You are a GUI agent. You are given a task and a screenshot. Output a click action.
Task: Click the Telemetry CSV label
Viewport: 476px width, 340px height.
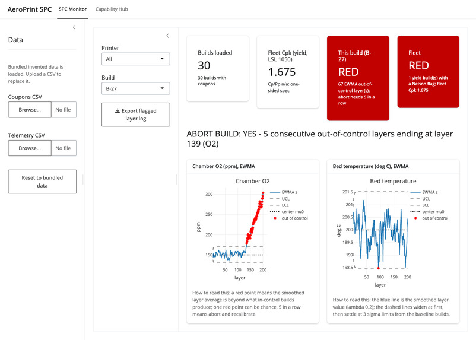tap(26, 135)
